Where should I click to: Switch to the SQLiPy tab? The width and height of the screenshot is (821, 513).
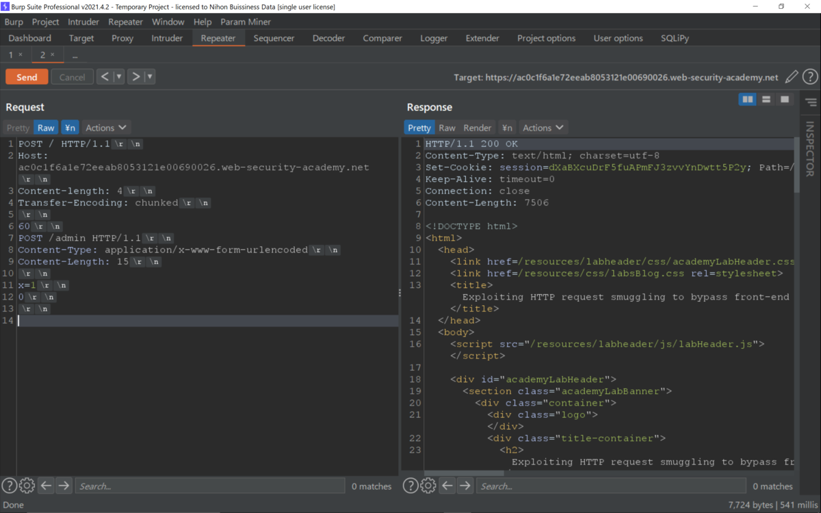[x=675, y=38]
